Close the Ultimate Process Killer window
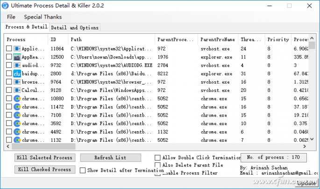 [x=309, y=6]
